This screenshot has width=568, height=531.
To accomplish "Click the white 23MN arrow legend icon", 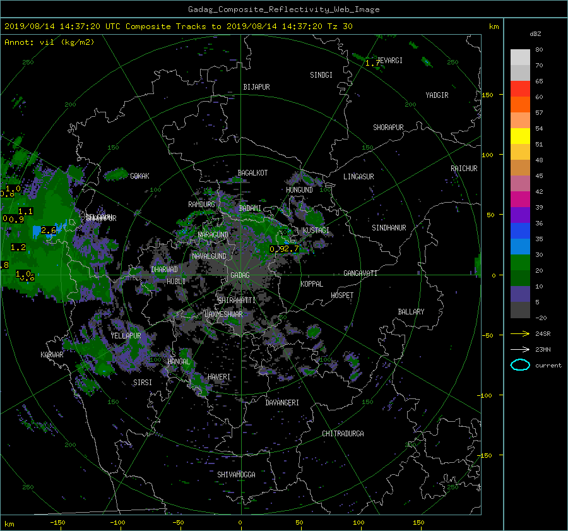I will (520, 349).
